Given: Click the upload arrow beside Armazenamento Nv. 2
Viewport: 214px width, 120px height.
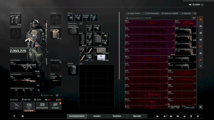Looking at the screenshot, I should [193, 18].
